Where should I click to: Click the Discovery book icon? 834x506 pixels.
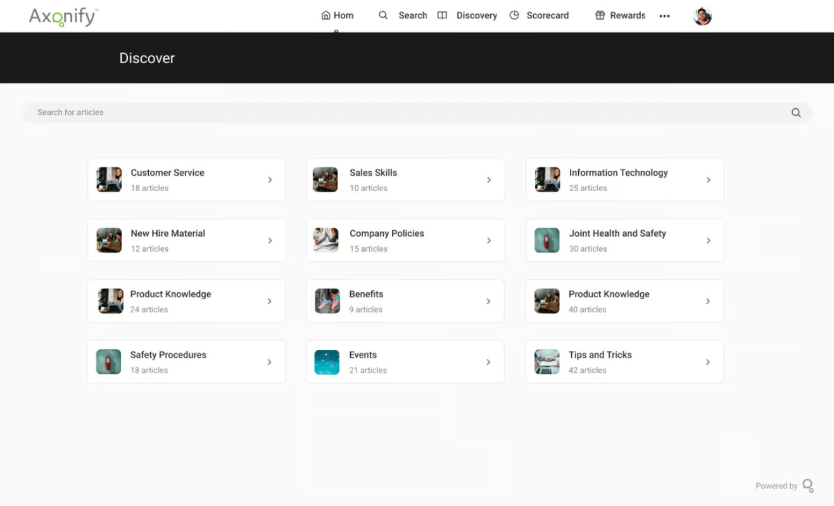tap(442, 15)
